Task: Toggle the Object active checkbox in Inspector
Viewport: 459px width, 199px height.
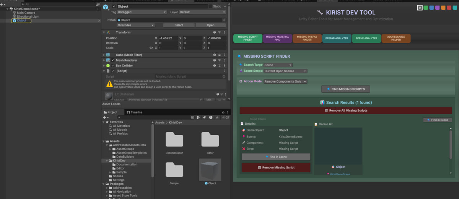Action: point(114,6)
